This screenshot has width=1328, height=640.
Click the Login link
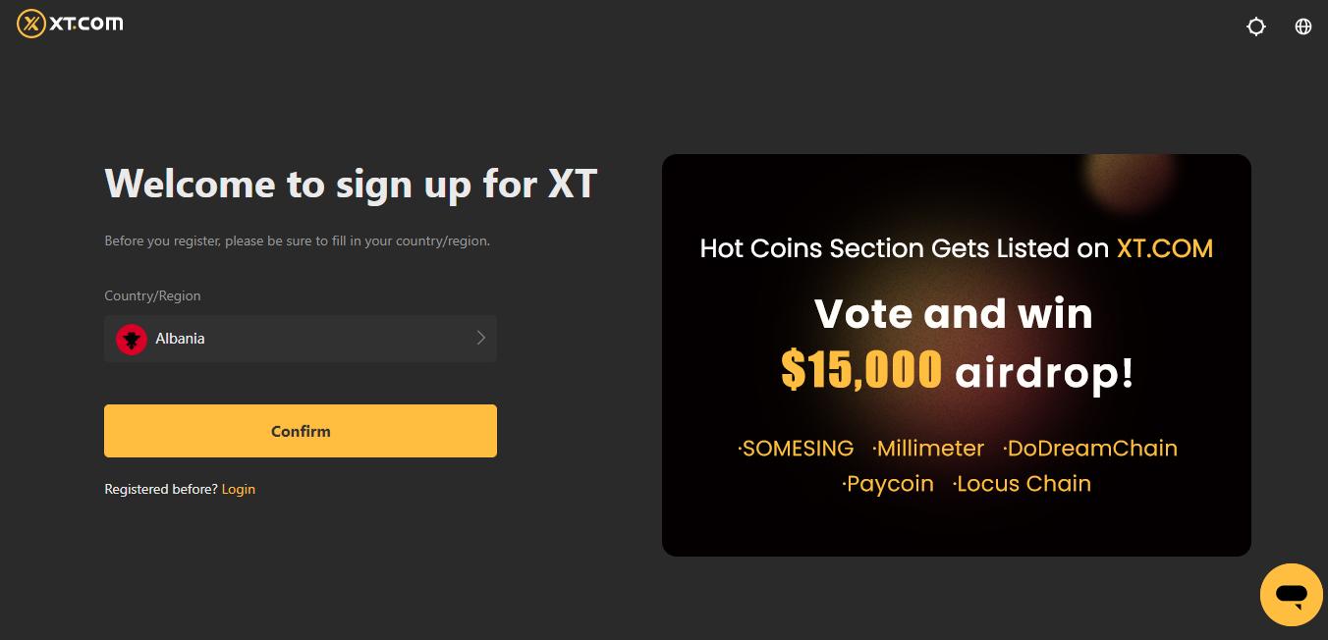[x=238, y=489]
